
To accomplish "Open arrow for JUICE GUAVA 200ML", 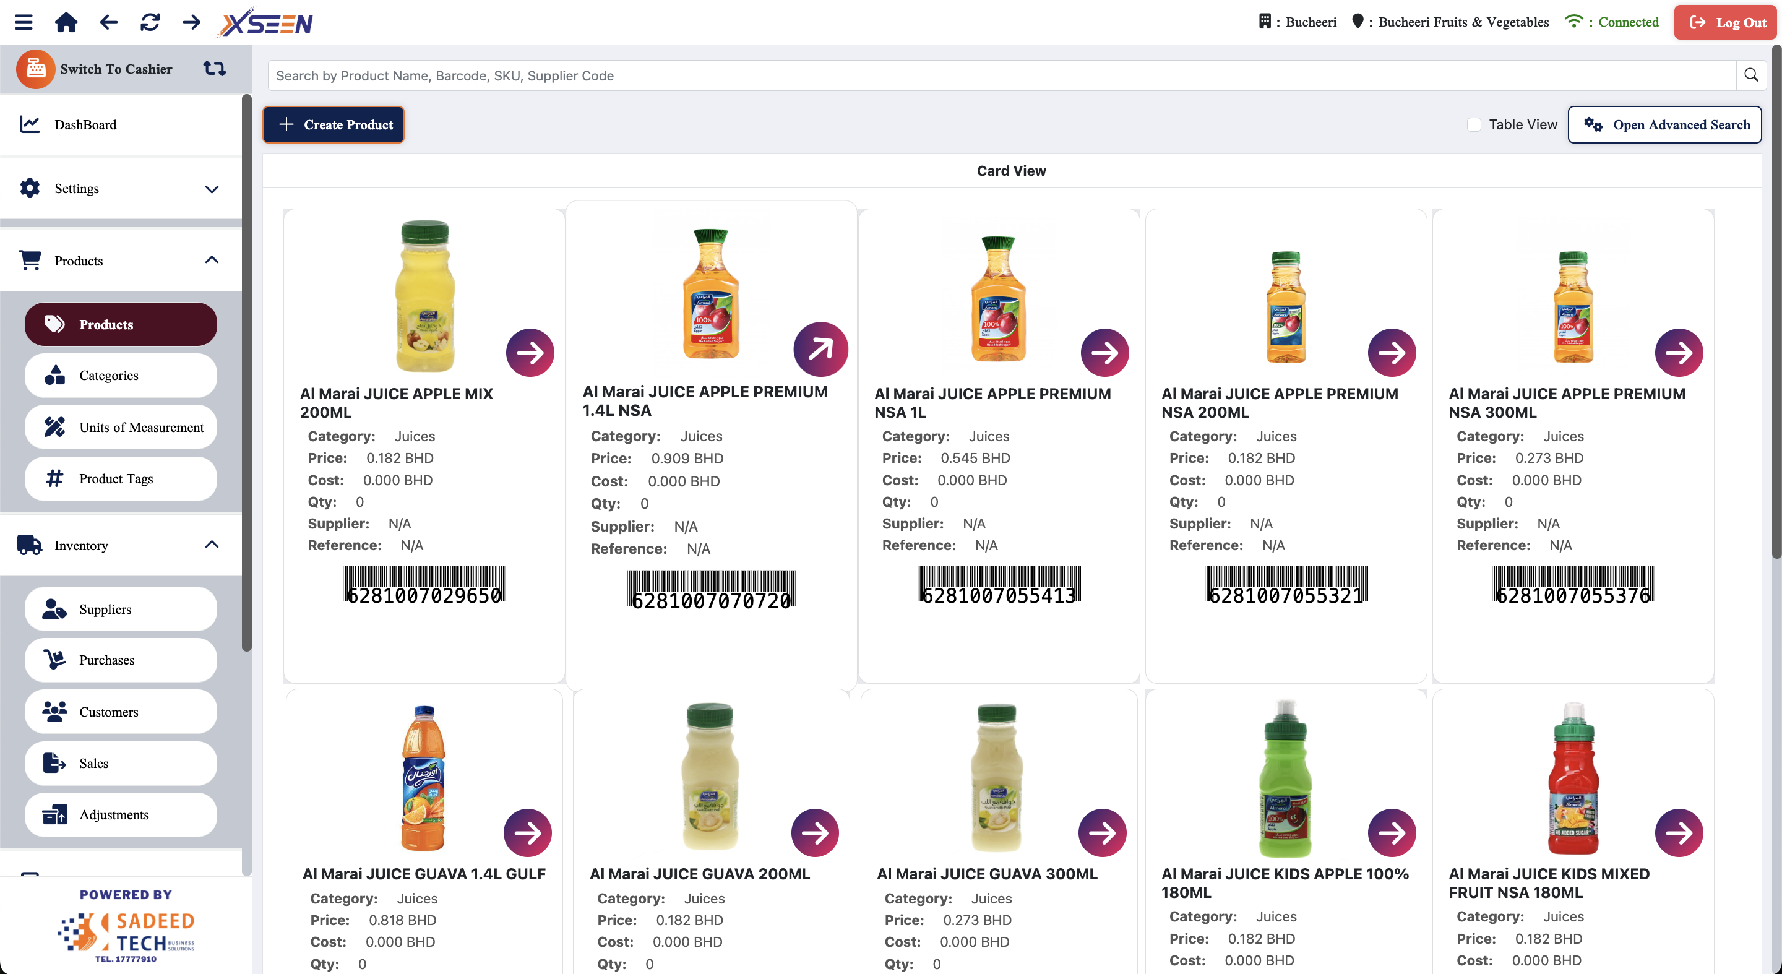I will coord(815,833).
